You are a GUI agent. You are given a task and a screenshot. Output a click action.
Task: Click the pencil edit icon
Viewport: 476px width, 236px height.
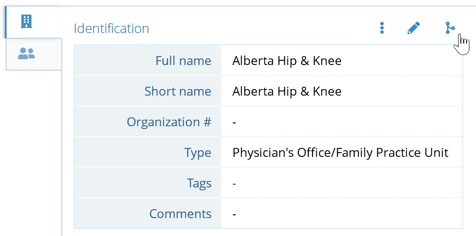pyautogui.click(x=414, y=28)
